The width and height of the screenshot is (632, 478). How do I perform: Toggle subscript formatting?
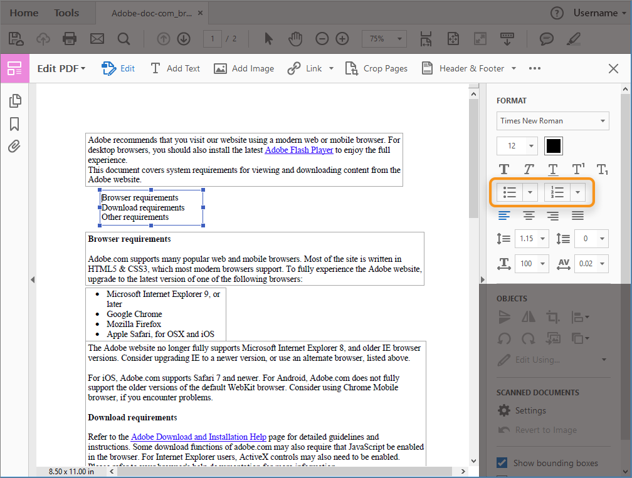tap(602, 169)
